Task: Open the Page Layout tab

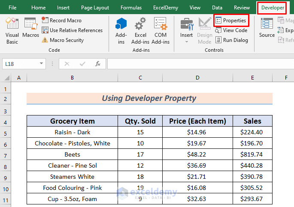Action: point(95,8)
